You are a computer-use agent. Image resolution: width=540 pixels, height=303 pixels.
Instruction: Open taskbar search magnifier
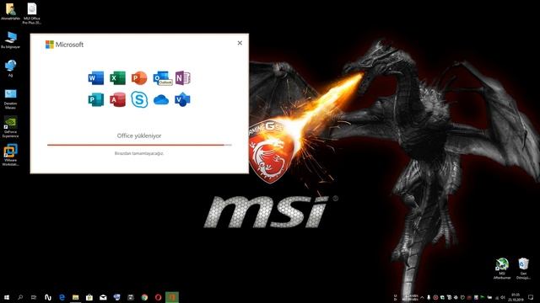pyautogui.click(x=20, y=297)
